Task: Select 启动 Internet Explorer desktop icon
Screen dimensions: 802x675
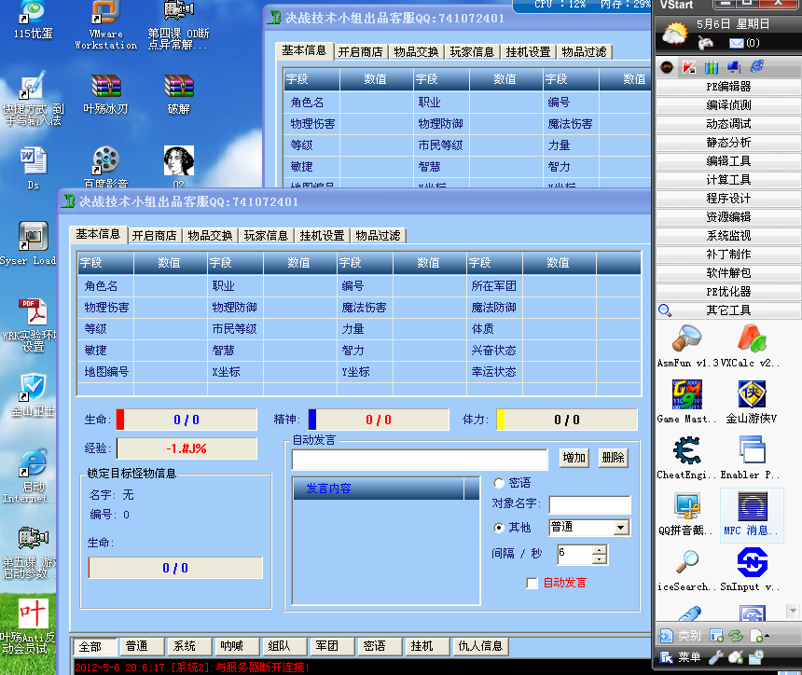Action: 34,462
